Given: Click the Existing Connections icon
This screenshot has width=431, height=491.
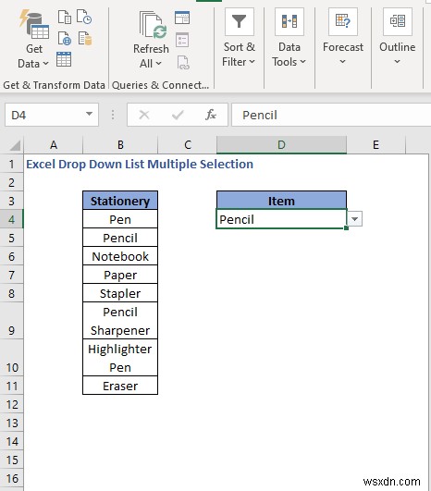Looking at the screenshot, I should tap(85, 39).
